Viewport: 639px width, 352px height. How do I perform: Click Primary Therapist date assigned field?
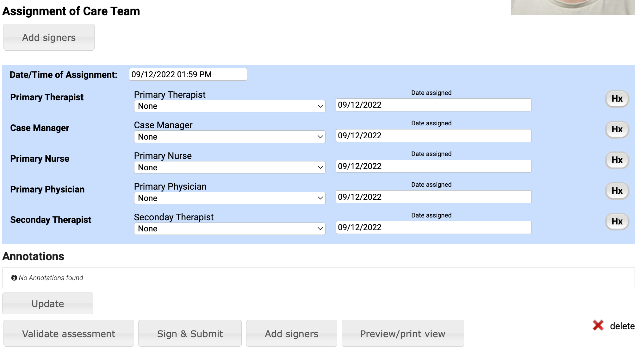(x=433, y=105)
